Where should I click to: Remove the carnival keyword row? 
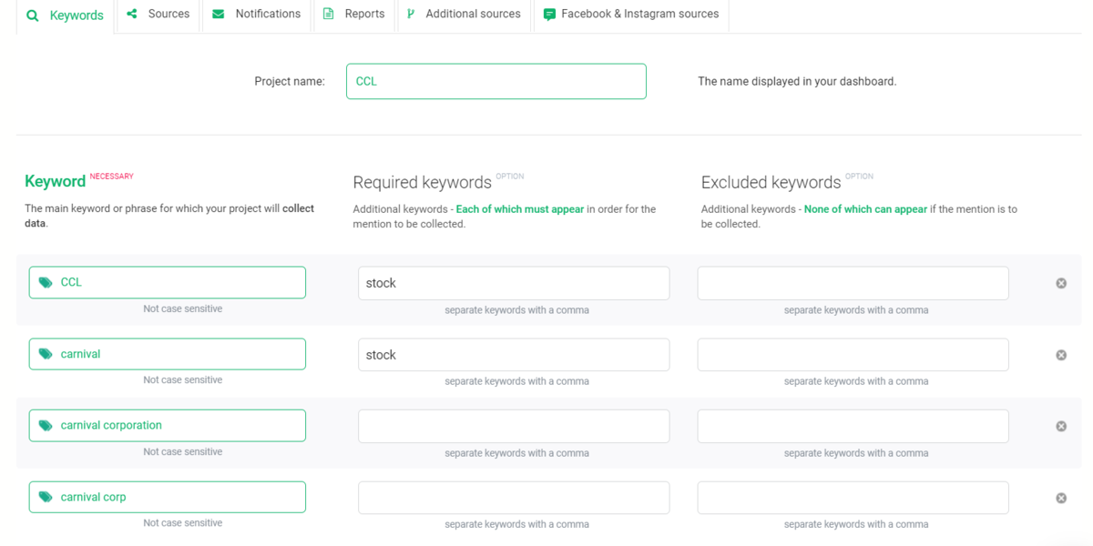(1061, 355)
